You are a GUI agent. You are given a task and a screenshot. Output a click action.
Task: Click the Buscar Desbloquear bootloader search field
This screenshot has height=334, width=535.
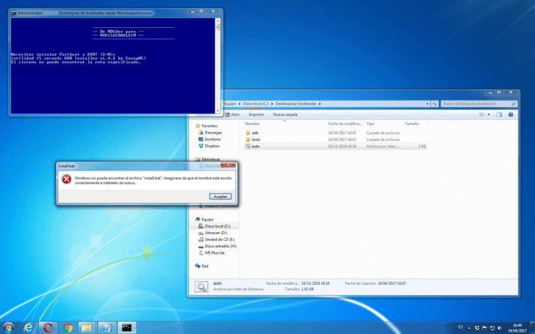(476, 104)
